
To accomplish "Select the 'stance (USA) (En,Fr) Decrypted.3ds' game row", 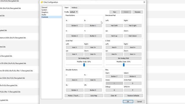I will pyautogui.click(x=19, y=38).
